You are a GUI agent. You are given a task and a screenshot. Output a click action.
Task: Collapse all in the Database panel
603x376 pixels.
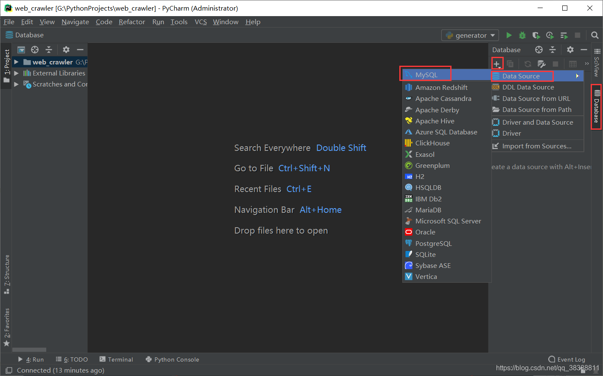pos(553,50)
